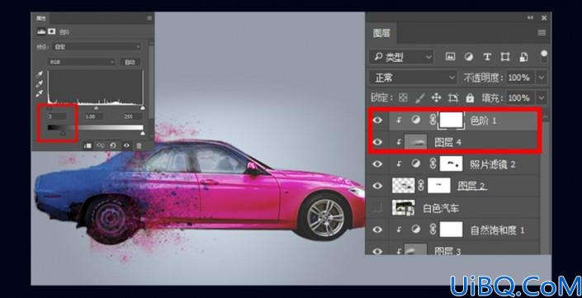Open the 预设 preset dropdown in Properties

coord(97,47)
